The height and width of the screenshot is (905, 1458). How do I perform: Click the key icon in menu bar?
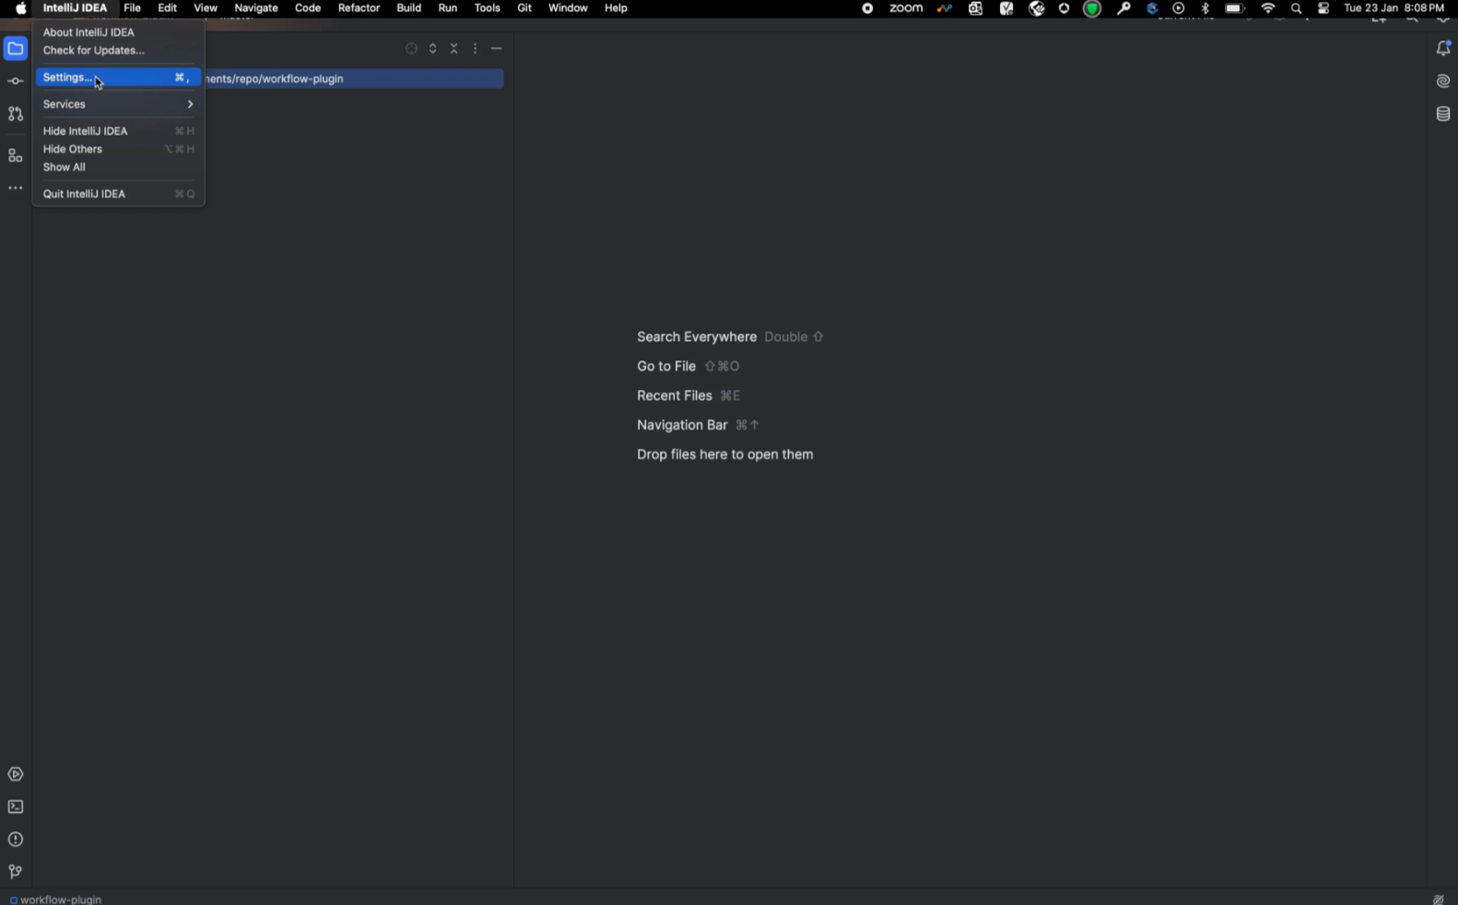[1124, 8]
